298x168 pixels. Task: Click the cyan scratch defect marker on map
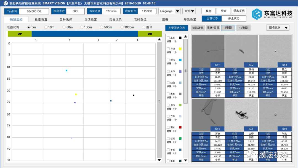pos(66,70)
